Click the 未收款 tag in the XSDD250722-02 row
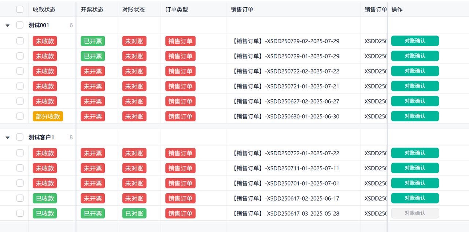This screenshot has width=469, height=232. (x=45, y=71)
